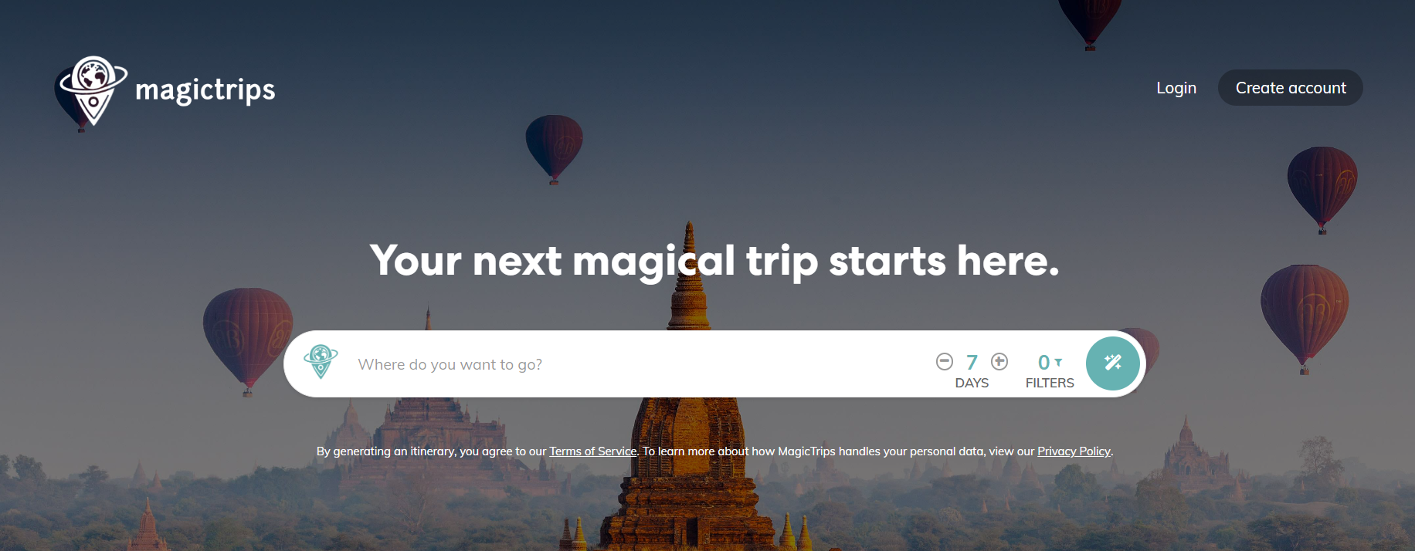
Task: Increase trip days with the plus icon
Action: 999,361
